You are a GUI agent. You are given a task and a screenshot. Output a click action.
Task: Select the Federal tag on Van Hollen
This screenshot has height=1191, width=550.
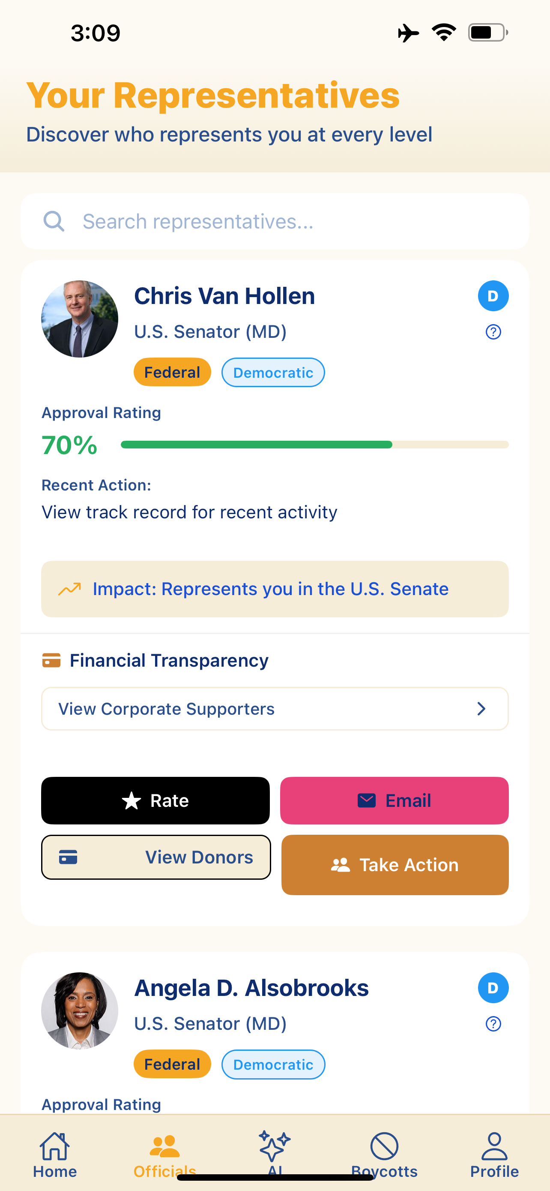click(x=172, y=372)
